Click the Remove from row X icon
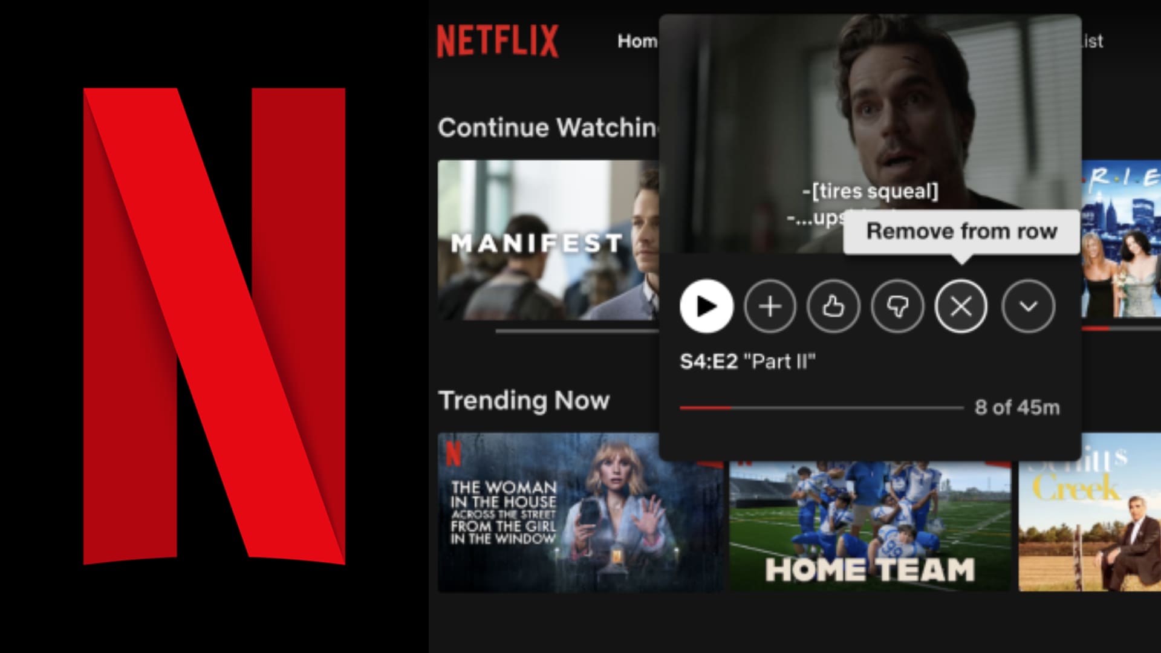 click(959, 306)
